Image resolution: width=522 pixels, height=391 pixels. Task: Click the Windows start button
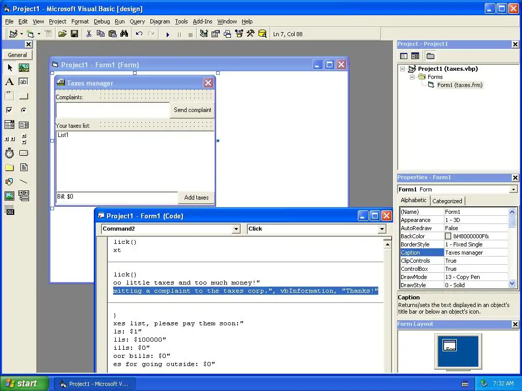(24, 383)
